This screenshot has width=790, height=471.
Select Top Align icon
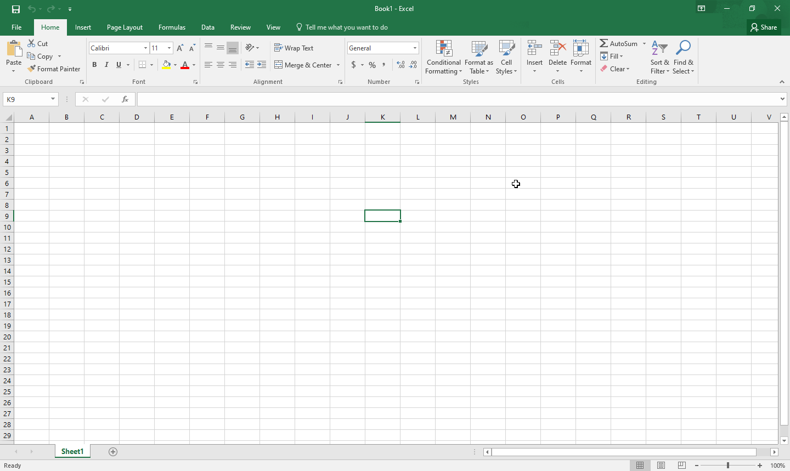click(x=208, y=48)
